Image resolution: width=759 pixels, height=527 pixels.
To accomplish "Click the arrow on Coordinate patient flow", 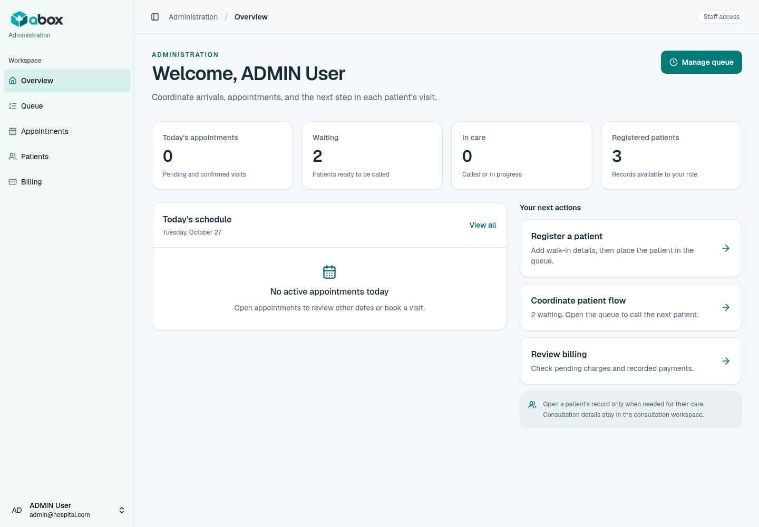I will click(726, 307).
